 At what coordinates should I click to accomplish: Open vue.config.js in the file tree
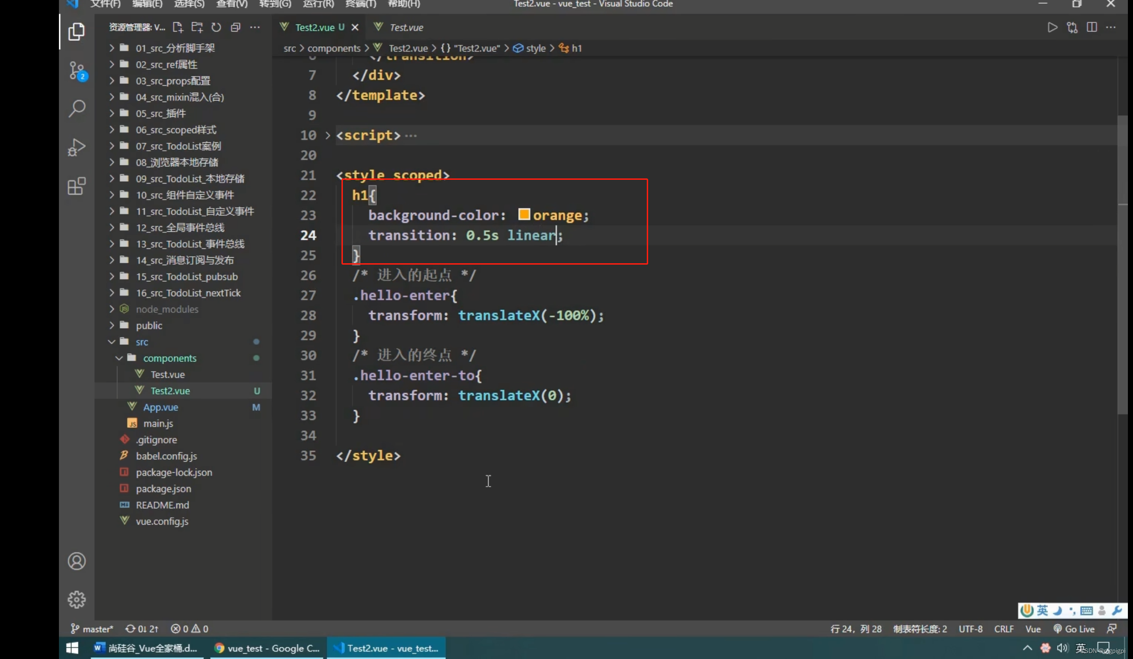pyautogui.click(x=183, y=521)
